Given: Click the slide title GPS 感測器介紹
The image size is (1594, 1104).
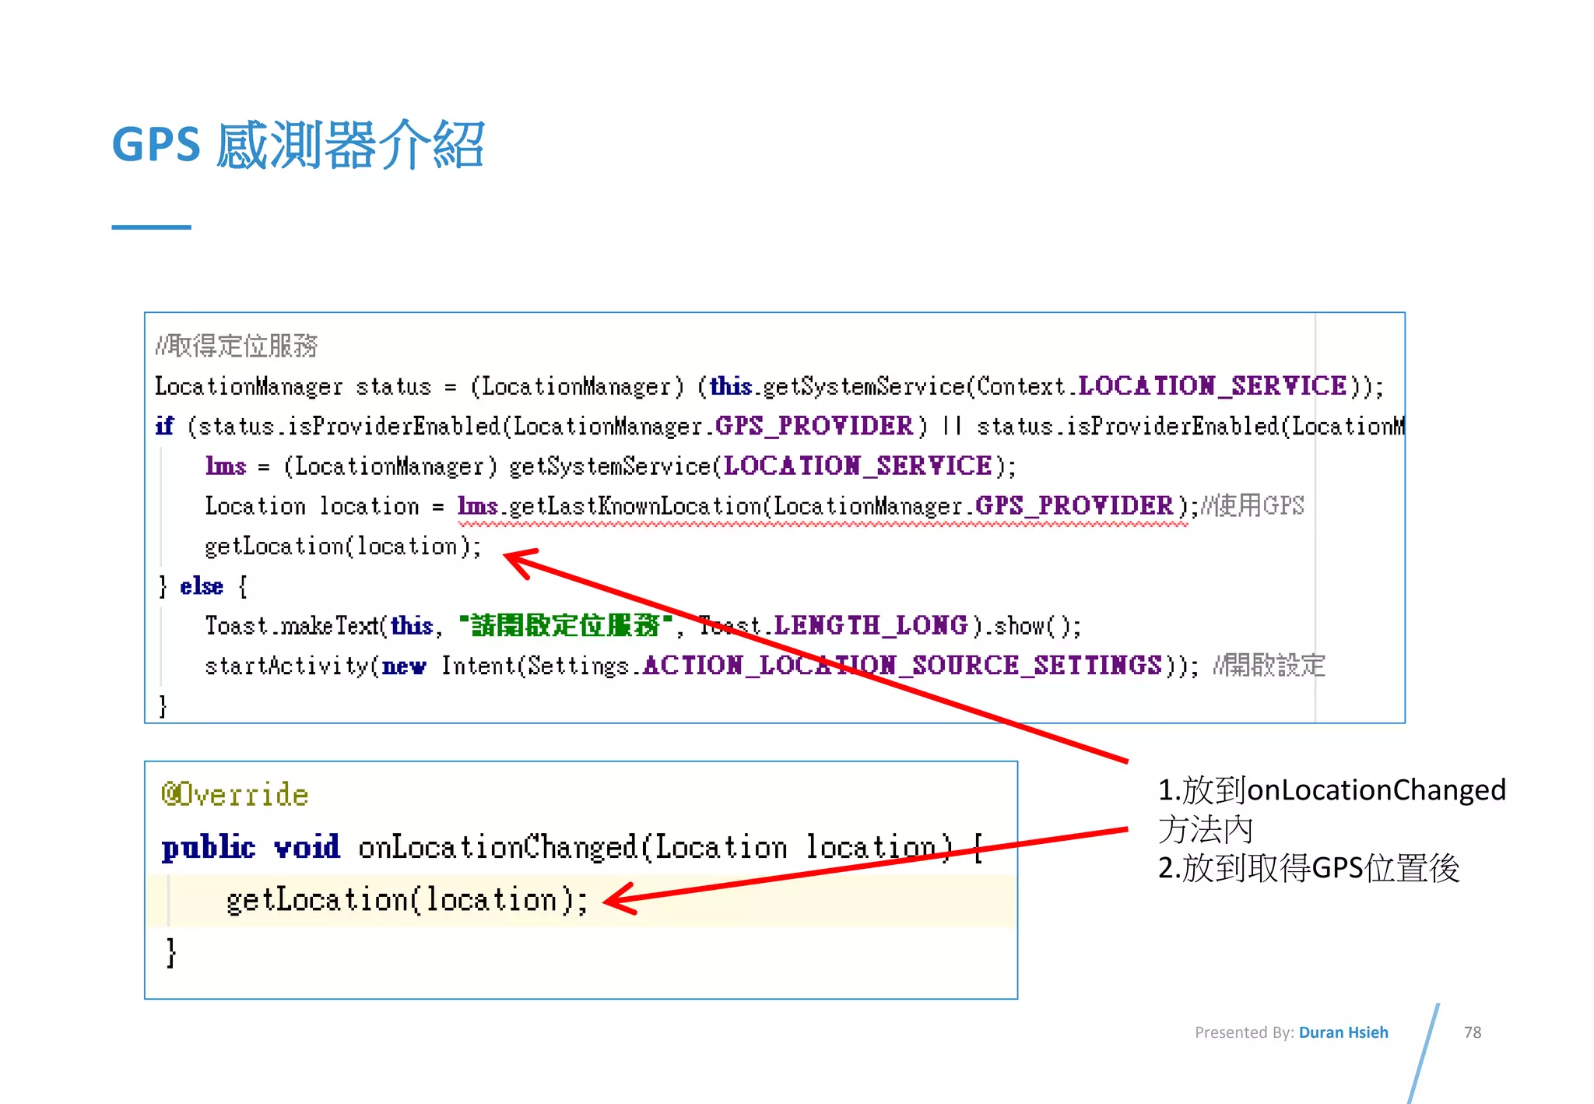Looking at the screenshot, I should [x=298, y=146].
